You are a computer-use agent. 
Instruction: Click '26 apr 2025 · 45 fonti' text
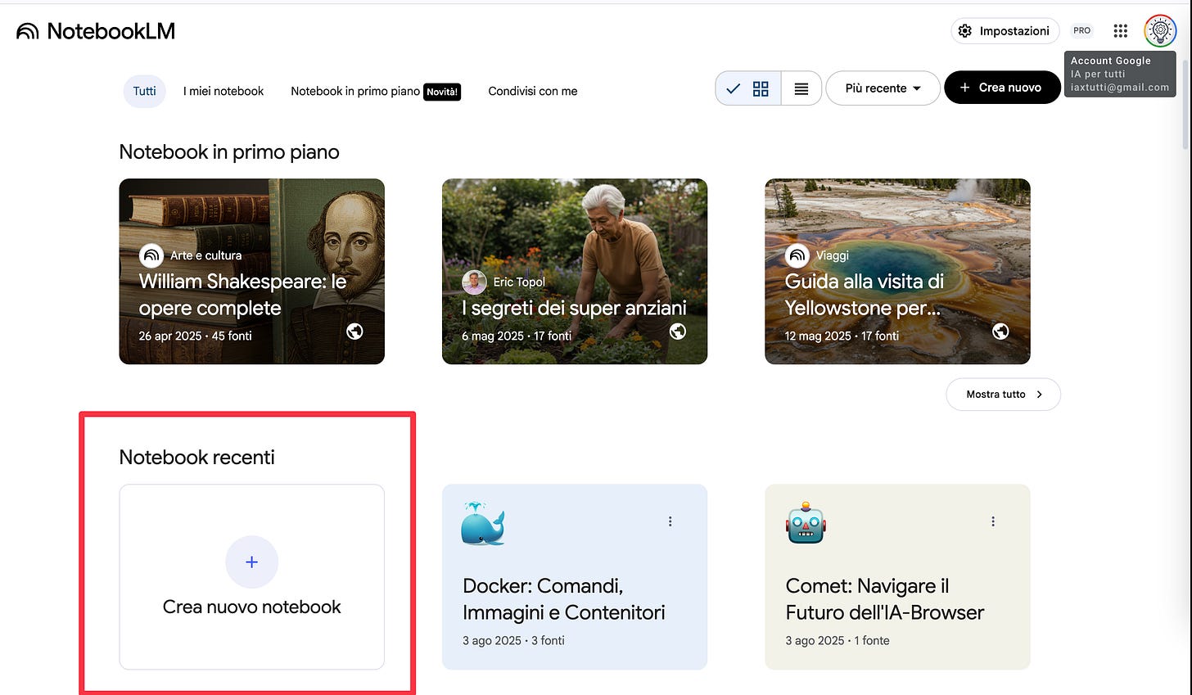click(x=196, y=336)
